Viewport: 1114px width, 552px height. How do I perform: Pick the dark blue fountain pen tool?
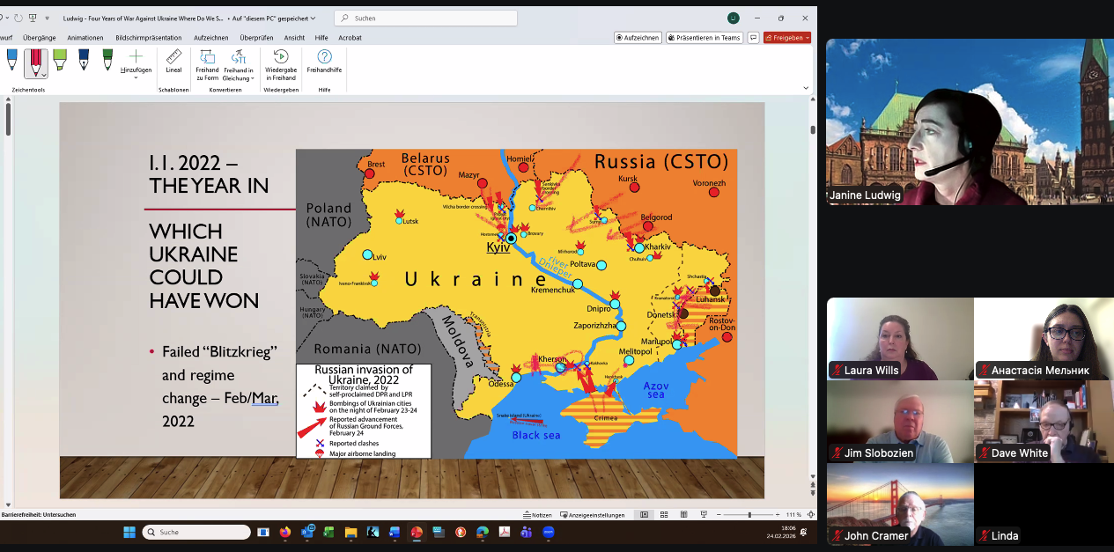click(84, 60)
